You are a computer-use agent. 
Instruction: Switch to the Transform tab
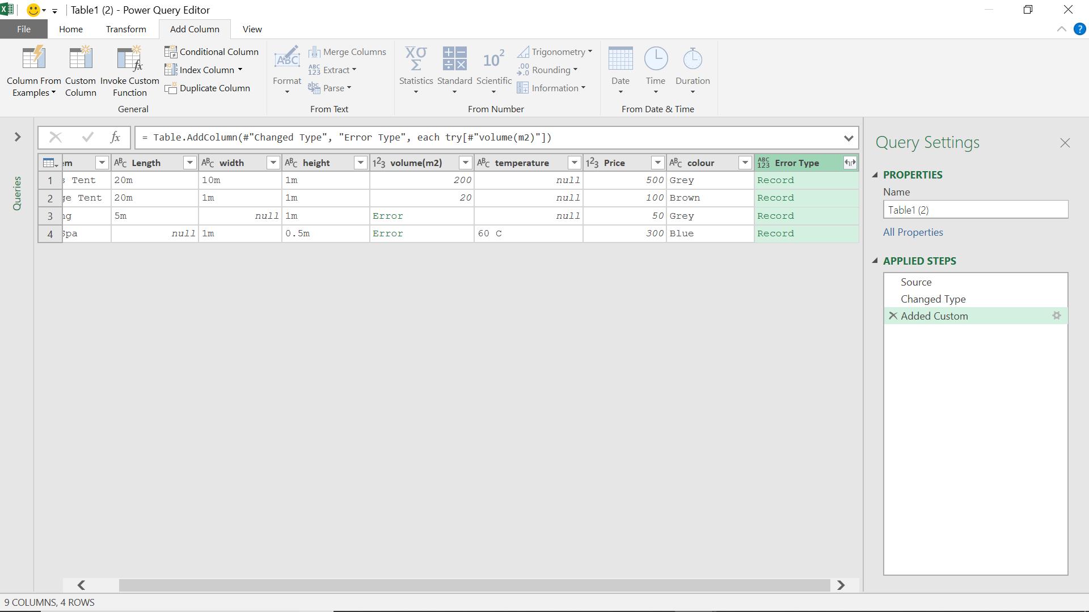pos(126,29)
